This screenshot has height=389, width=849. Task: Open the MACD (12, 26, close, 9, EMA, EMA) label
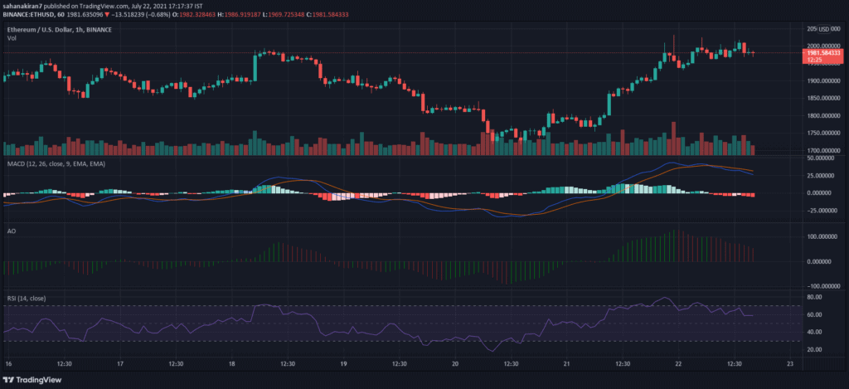click(56, 163)
